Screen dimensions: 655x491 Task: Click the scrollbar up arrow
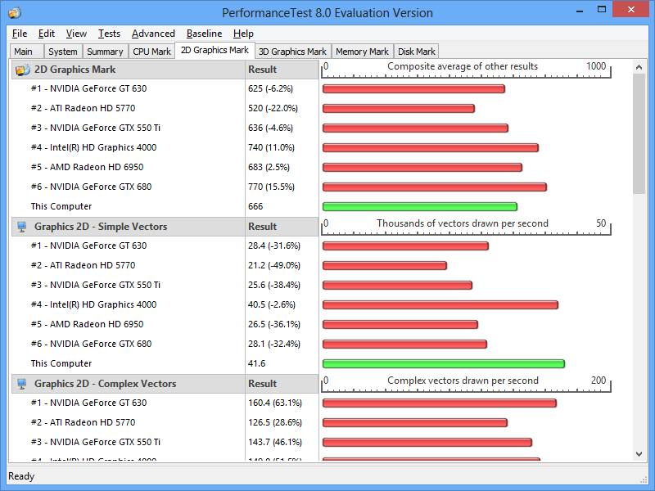point(639,67)
